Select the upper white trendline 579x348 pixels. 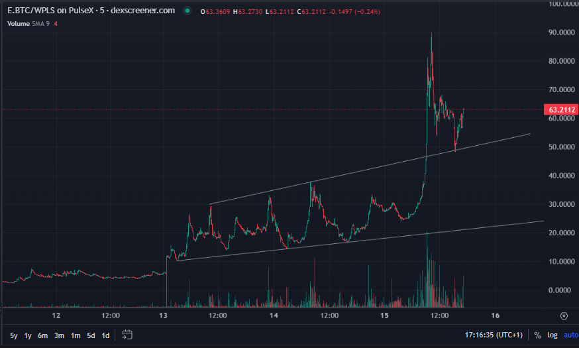click(x=369, y=169)
